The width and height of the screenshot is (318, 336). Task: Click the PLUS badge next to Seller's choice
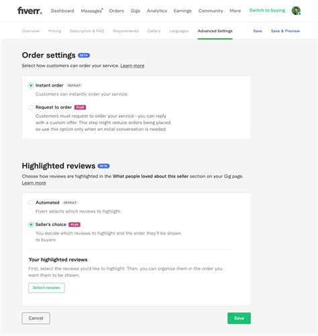74,225
